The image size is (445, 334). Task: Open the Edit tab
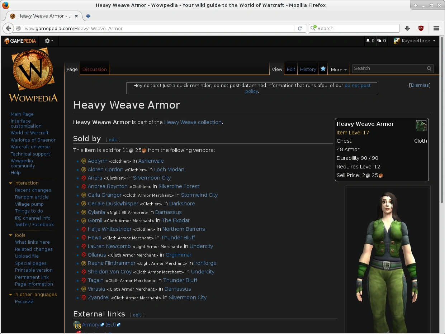pos(291,70)
